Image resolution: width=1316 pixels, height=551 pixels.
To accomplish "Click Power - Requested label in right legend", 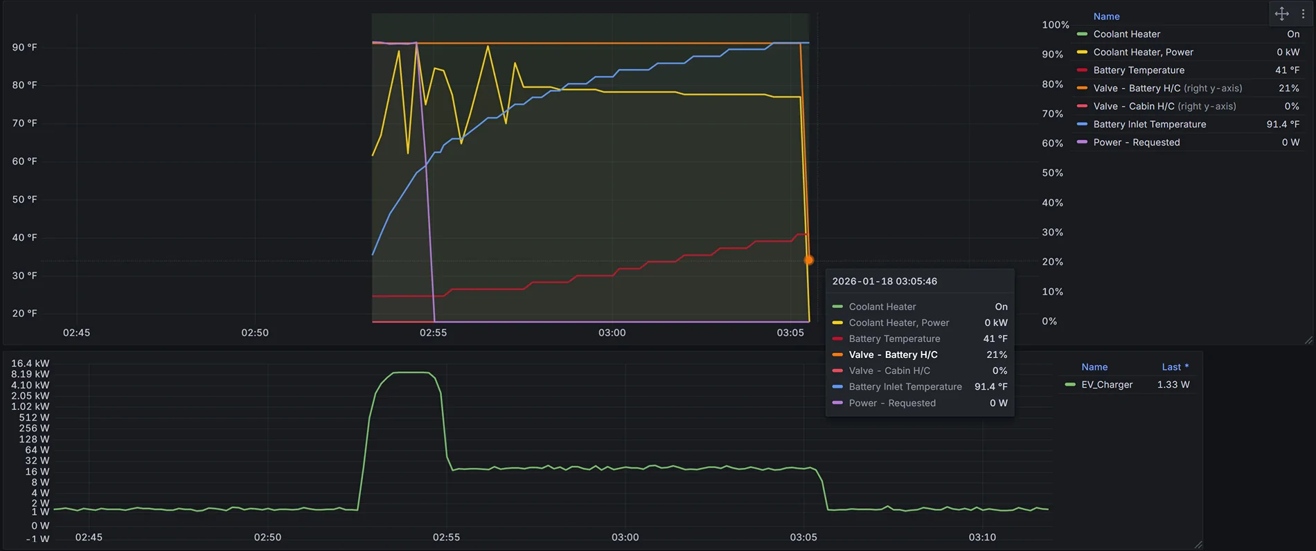I will pos(1136,142).
